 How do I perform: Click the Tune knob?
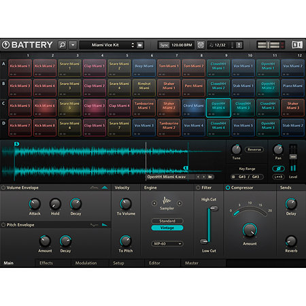(236, 150)
